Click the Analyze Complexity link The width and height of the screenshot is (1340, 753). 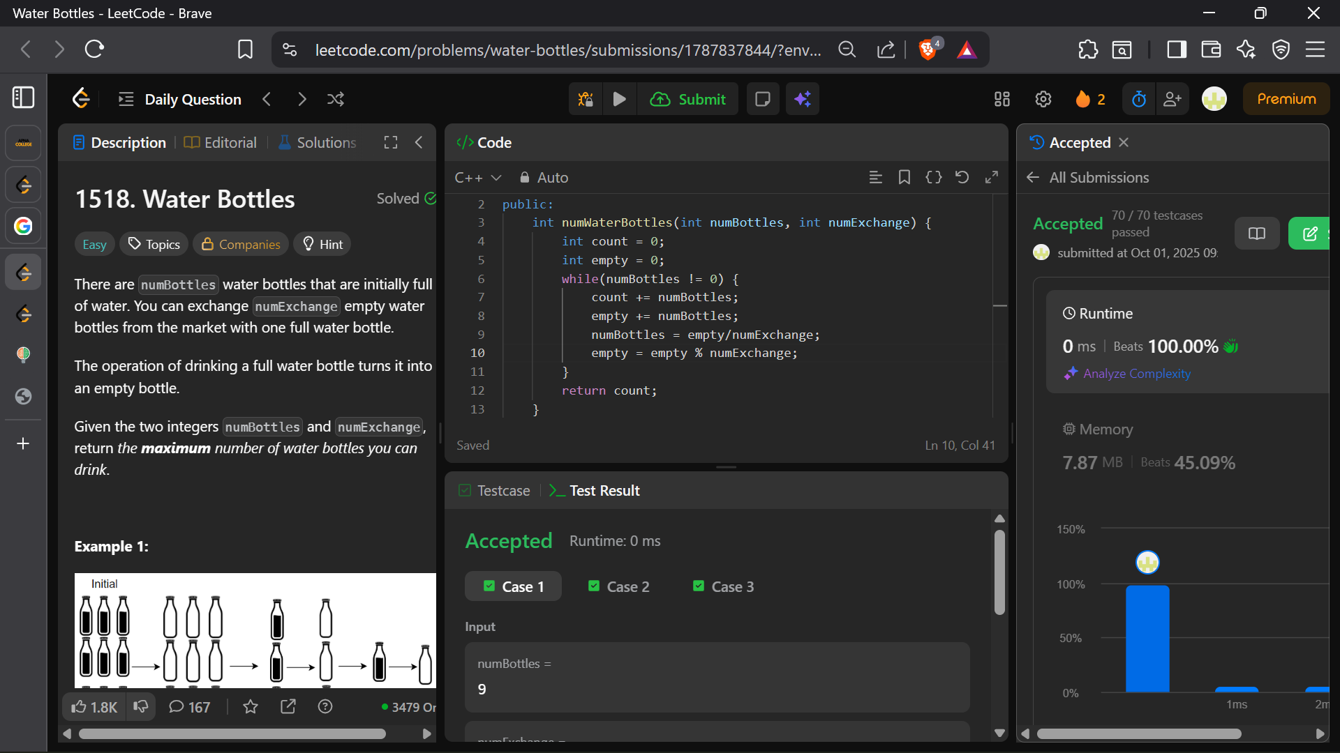1136,374
